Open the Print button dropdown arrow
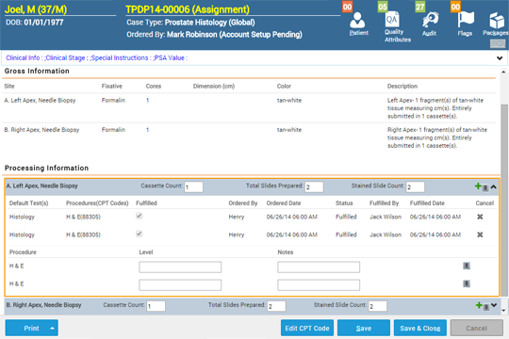 click(x=52, y=329)
